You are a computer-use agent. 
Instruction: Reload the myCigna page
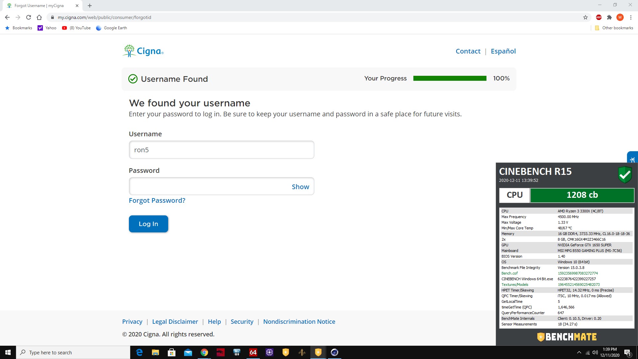pos(29,17)
